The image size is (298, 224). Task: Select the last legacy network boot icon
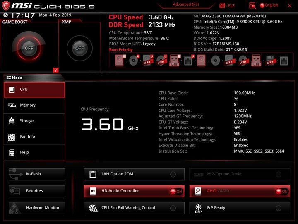pos(284,61)
